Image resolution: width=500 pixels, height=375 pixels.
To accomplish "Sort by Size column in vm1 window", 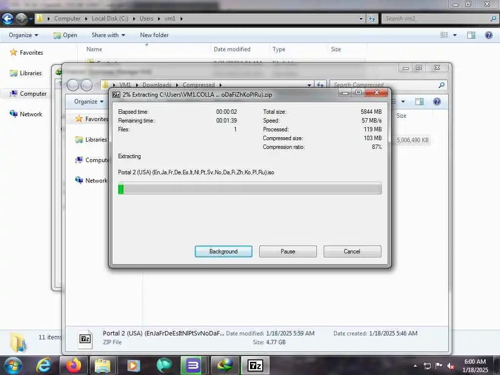I will pos(336,49).
